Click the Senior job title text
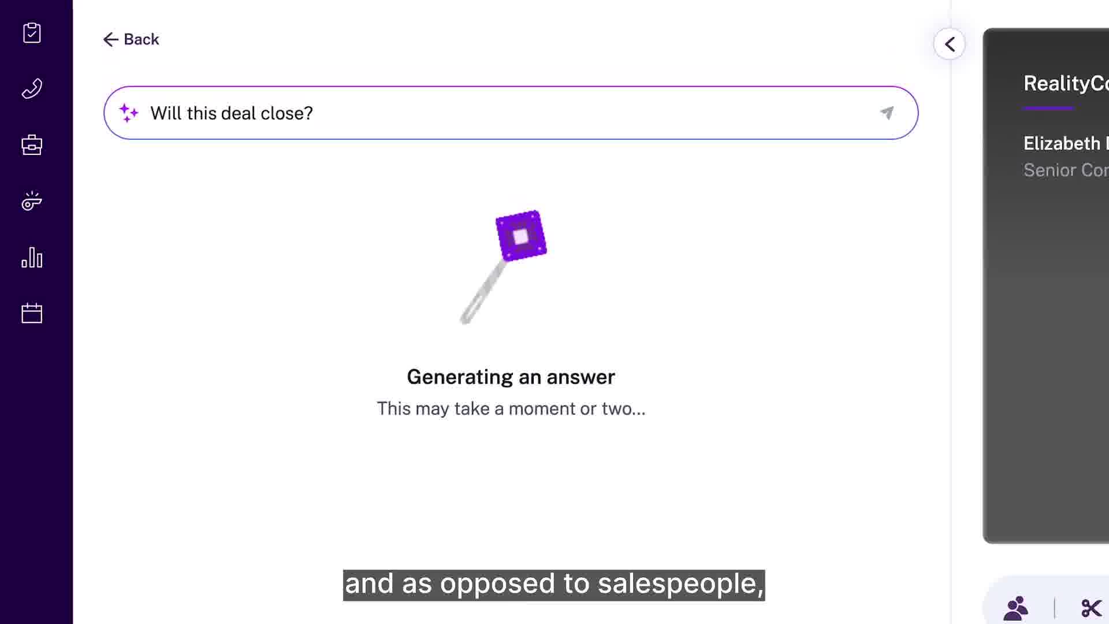The image size is (1109, 624). 1066,170
